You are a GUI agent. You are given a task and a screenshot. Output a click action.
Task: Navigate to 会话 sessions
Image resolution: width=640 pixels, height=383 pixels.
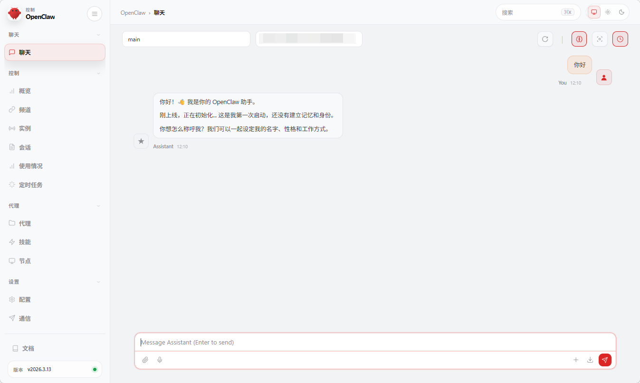(55, 147)
